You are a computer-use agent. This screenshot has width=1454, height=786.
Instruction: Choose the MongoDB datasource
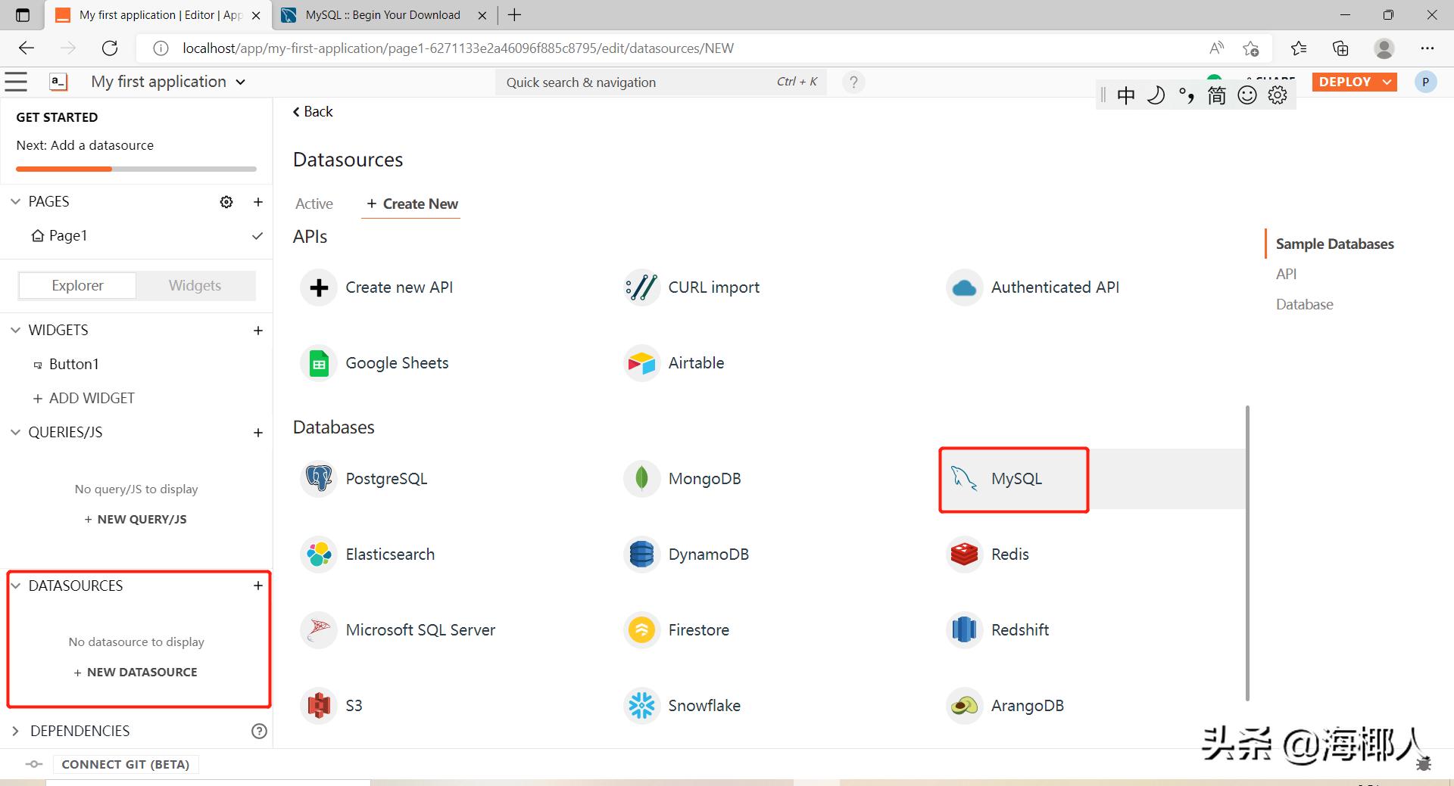coord(704,478)
